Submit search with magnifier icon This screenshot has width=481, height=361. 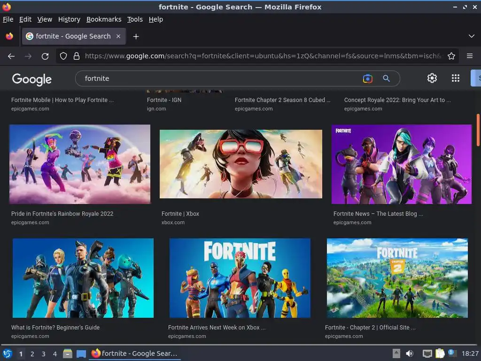[386, 78]
